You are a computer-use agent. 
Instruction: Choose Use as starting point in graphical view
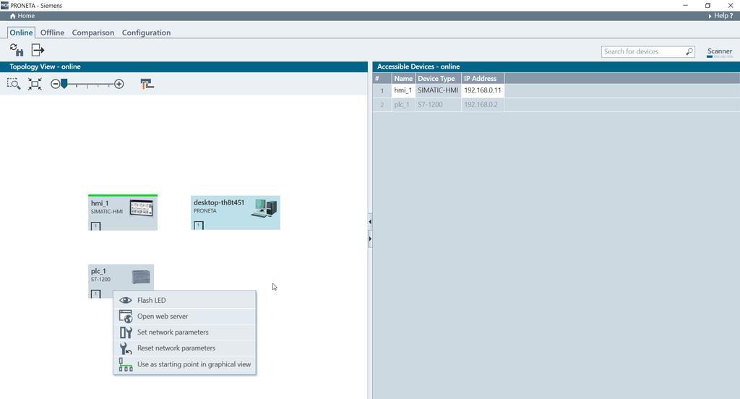184,364
